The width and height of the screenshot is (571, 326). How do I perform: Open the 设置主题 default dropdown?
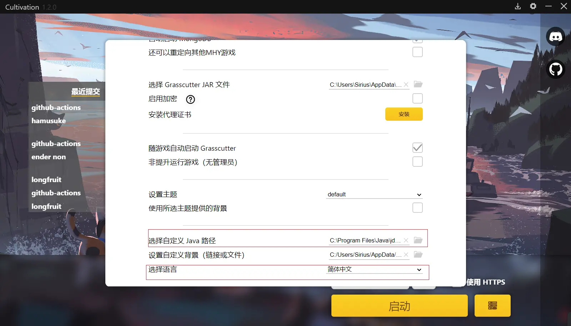374,195
